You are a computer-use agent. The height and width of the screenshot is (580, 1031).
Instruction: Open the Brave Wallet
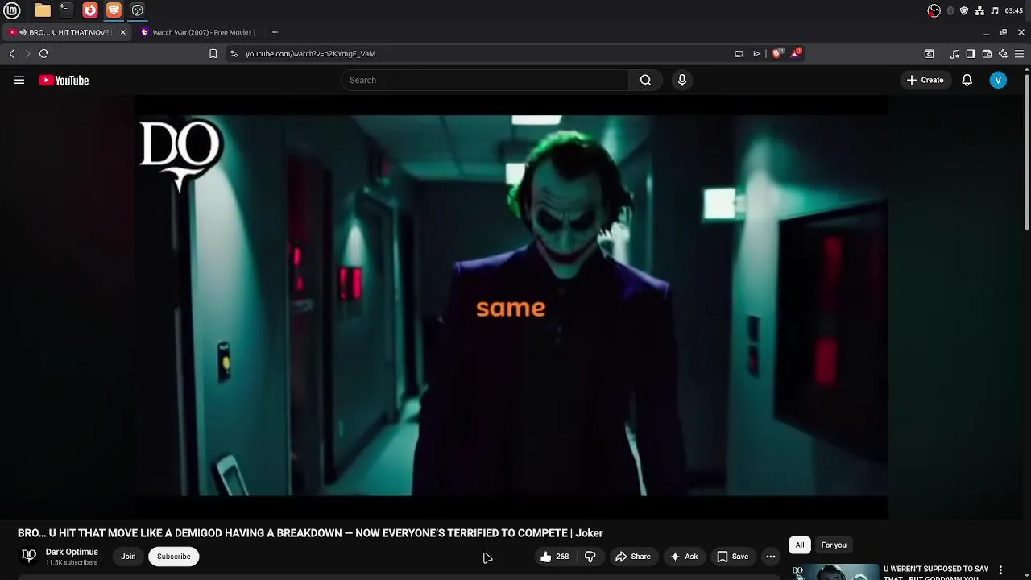(987, 53)
